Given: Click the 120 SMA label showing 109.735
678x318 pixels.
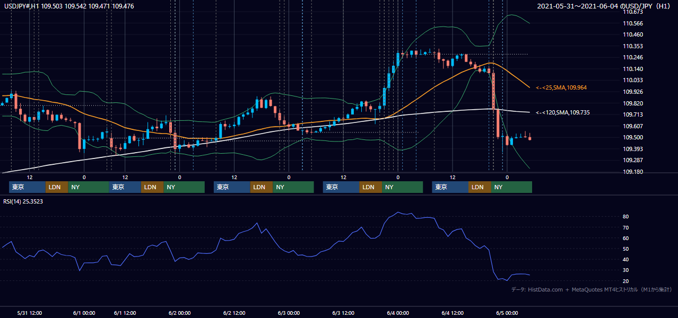Looking at the screenshot, I should point(562,112).
